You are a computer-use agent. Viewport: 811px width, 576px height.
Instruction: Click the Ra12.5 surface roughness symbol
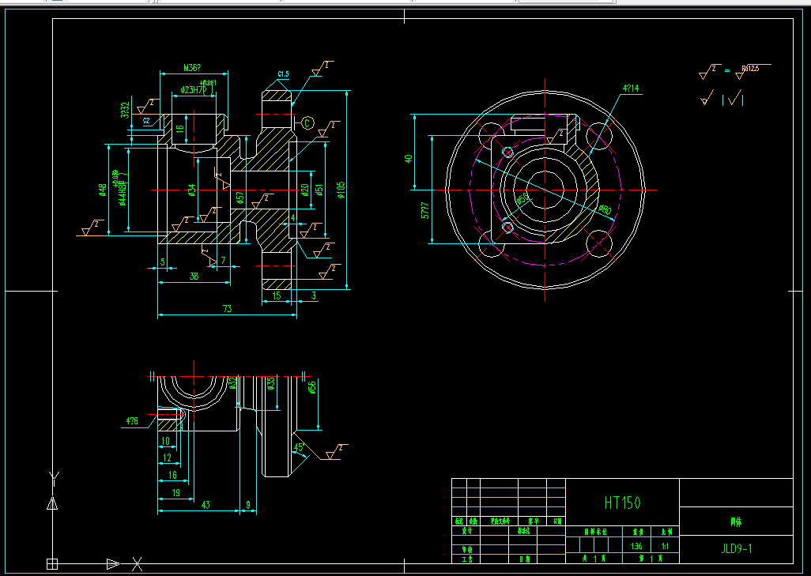point(753,71)
